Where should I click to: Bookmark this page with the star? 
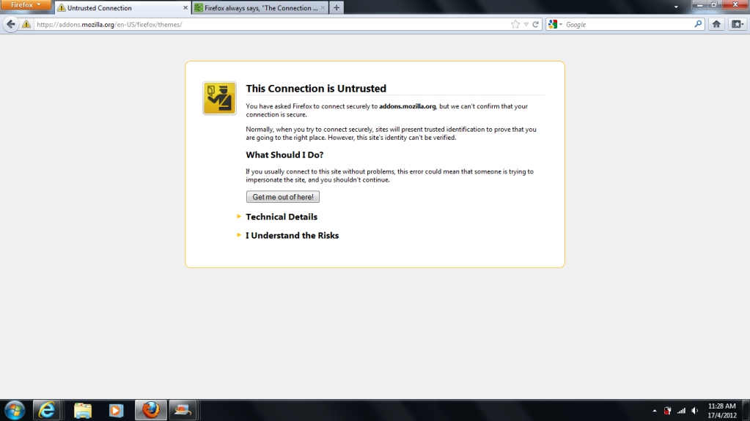(515, 24)
